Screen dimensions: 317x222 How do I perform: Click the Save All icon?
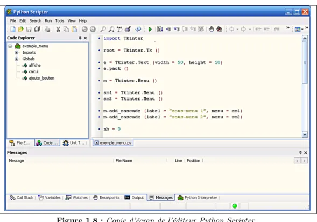(37, 29)
